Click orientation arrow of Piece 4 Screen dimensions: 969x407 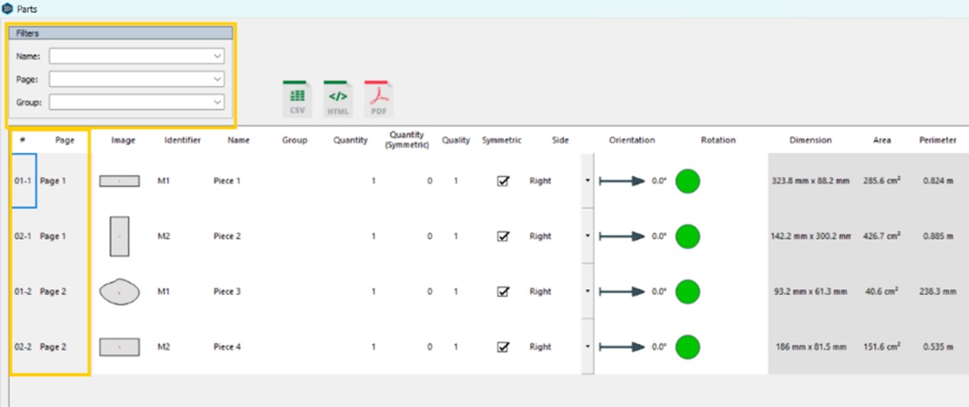622,347
